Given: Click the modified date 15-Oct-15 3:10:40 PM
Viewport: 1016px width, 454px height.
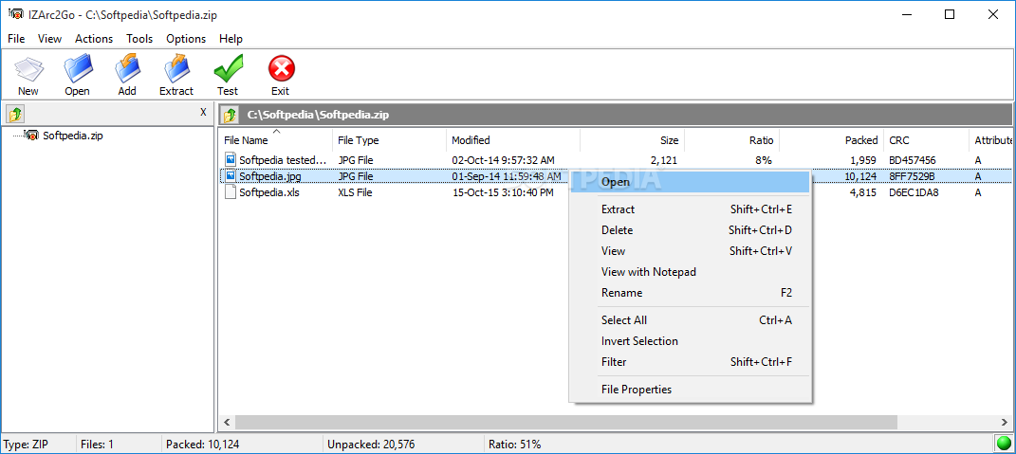Looking at the screenshot, I should point(503,192).
